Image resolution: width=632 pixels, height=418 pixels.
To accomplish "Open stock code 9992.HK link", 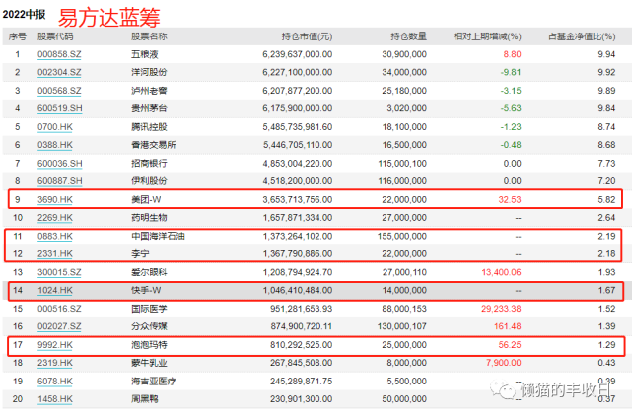I will (53, 346).
